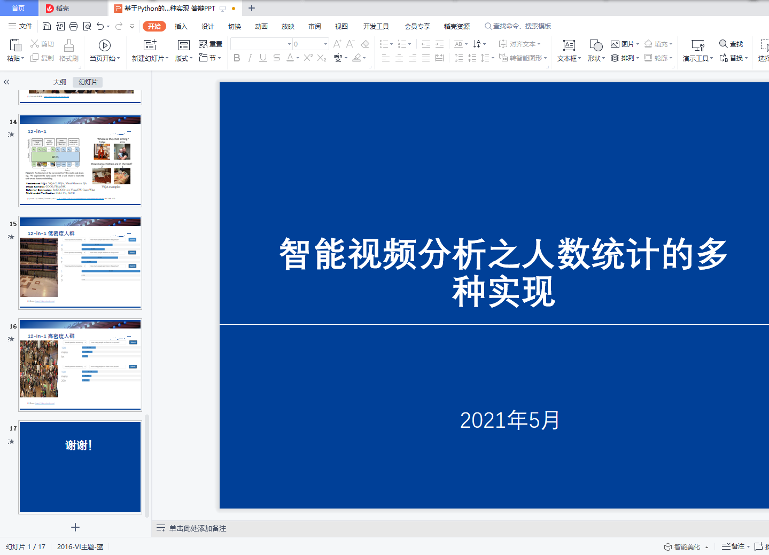Viewport: 769px width, 555px height.
Task: Select slide 15 thumbnail 低密度人群
Action: click(x=80, y=263)
